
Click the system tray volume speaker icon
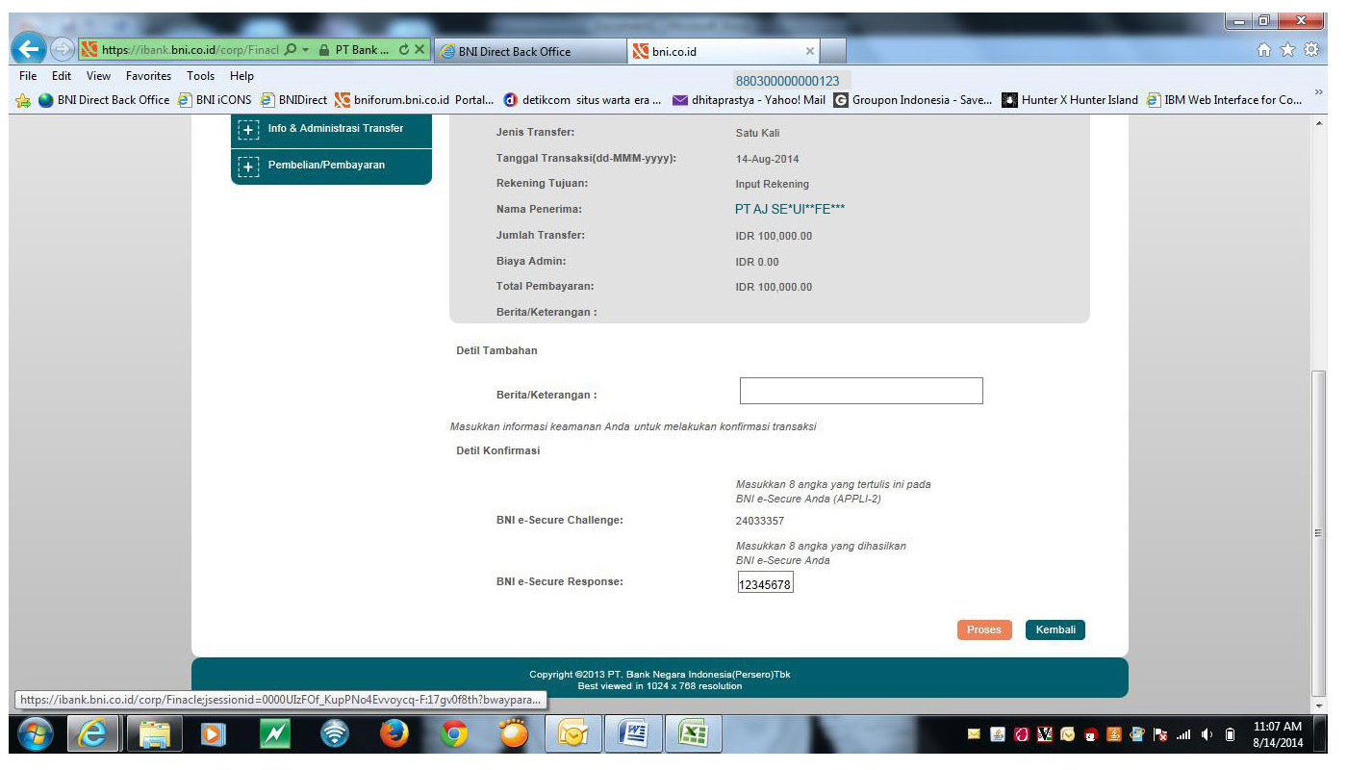[x=1207, y=735]
